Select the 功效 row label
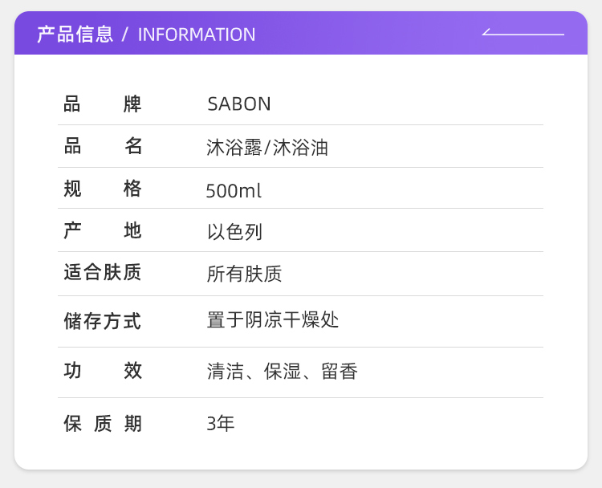This screenshot has width=602, height=488. point(103,371)
